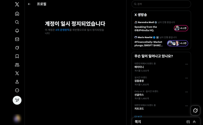Click the search magnifier inside 검색 box
Screen dimensions: 203x125
click(x=135, y=4)
